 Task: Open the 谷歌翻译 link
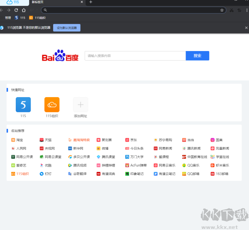pyautogui.click(x=77, y=174)
